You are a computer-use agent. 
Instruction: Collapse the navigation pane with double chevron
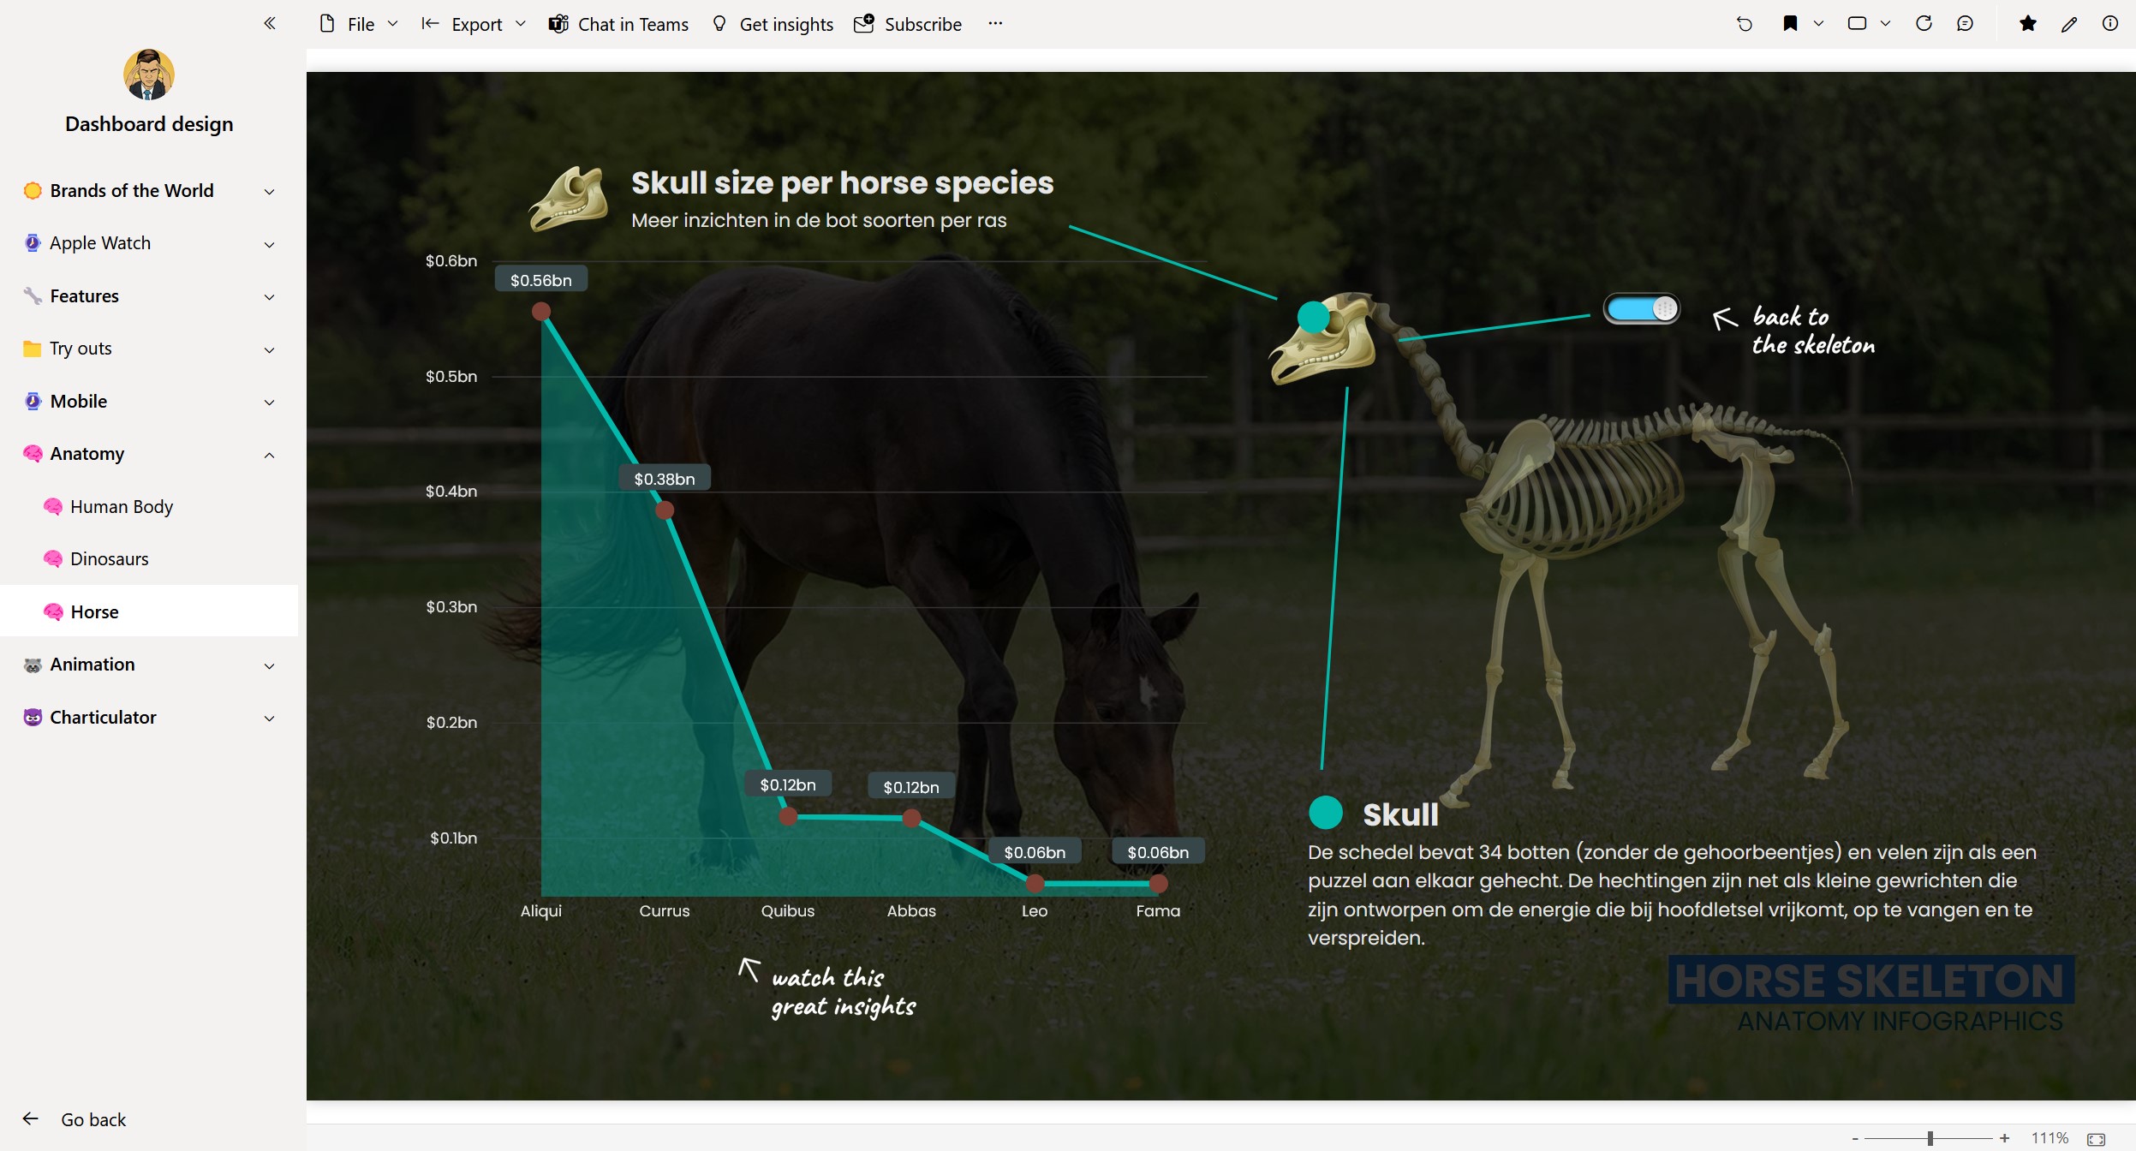[x=270, y=23]
